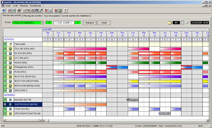Image resolution: width=212 pixels, height=128 pixels.
Task: Click the Rafraîchir button
Action: (x=90, y=23)
